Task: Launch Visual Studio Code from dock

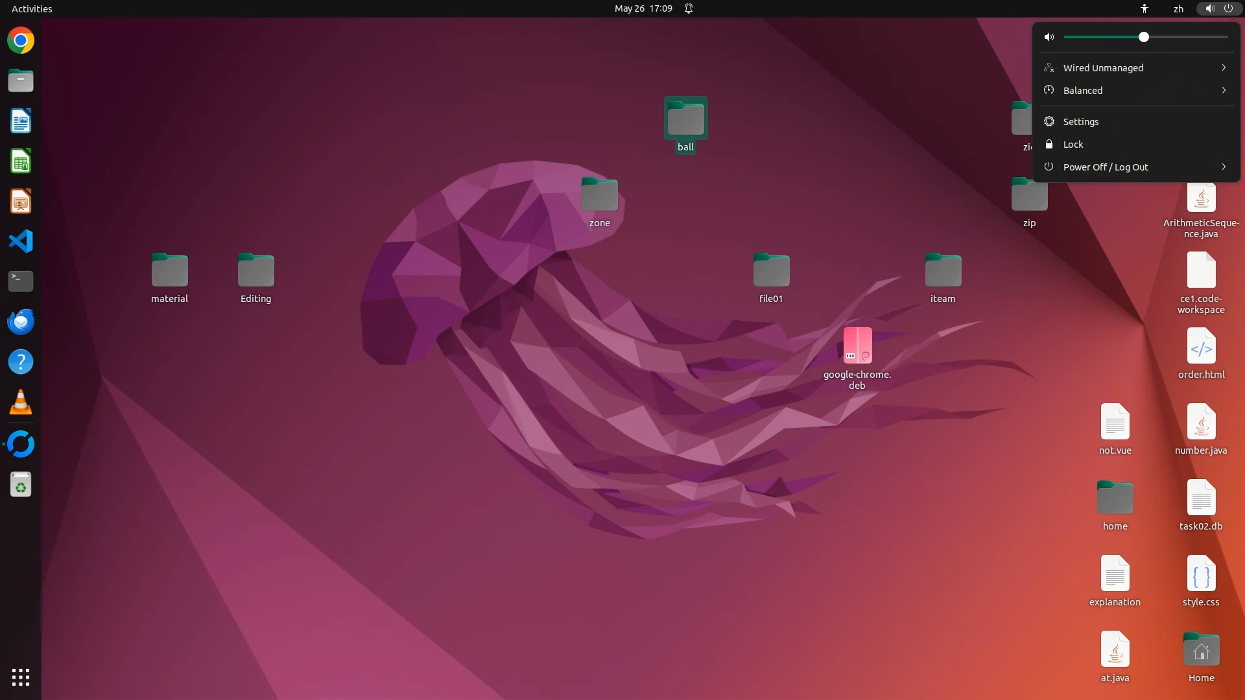Action: [x=21, y=241]
